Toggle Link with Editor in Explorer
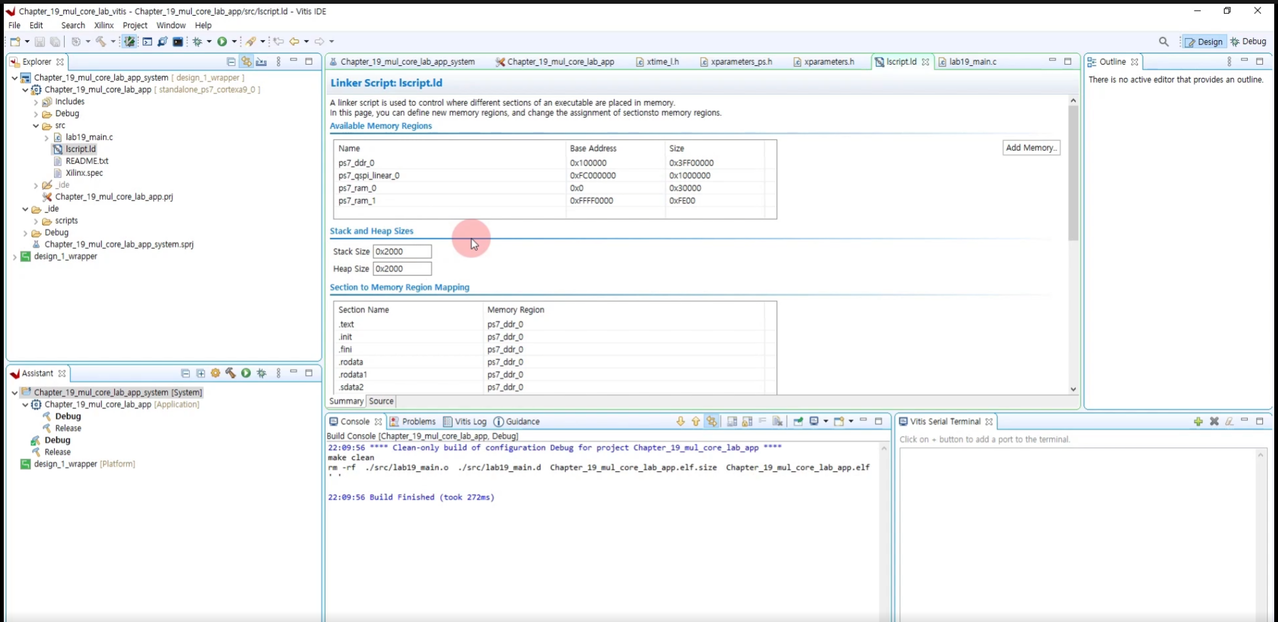1278x622 pixels. click(246, 62)
